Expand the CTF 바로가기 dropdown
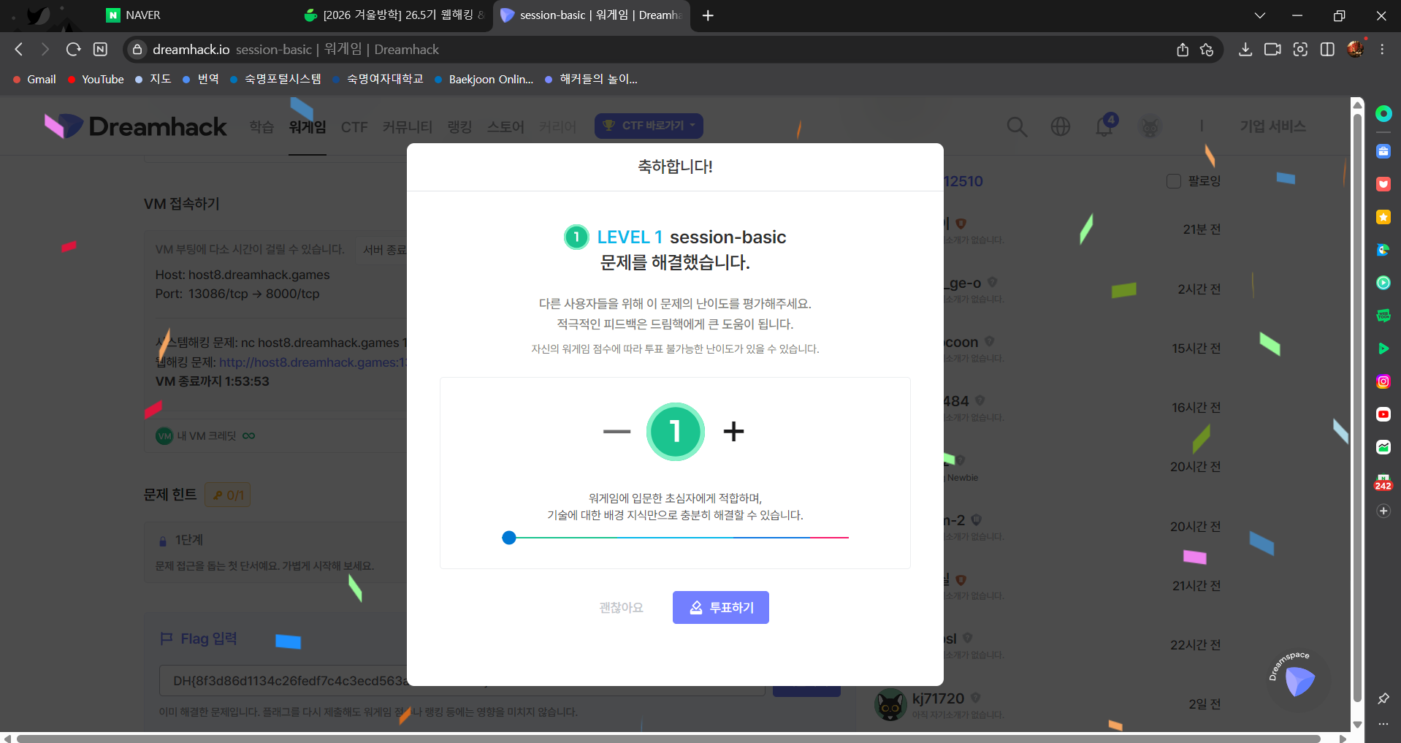1401x743 pixels. pyautogui.click(x=649, y=126)
